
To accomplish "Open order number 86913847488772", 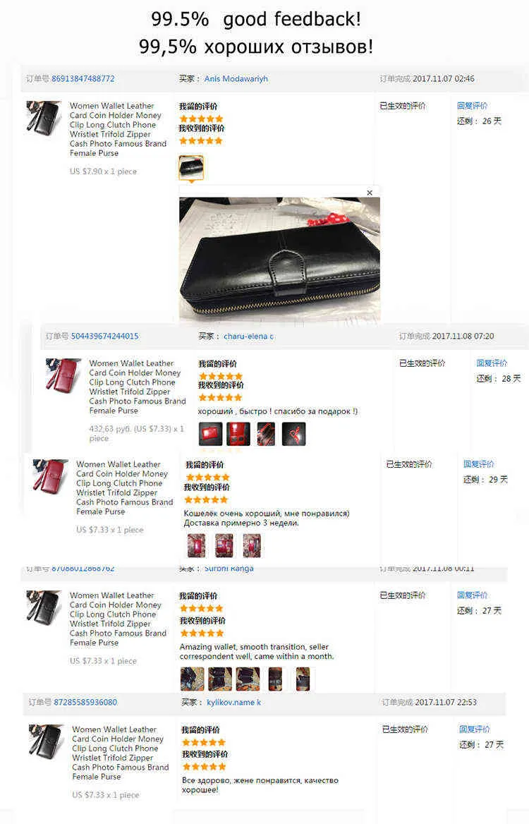I will [83, 79].
